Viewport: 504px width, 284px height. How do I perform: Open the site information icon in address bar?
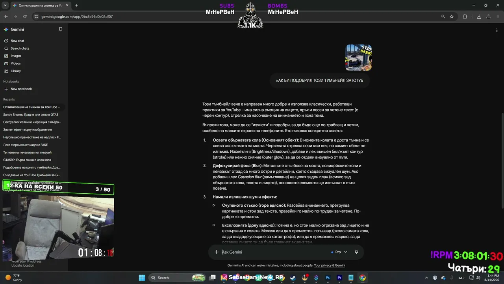pyautogui.click(x=36, y=17)
